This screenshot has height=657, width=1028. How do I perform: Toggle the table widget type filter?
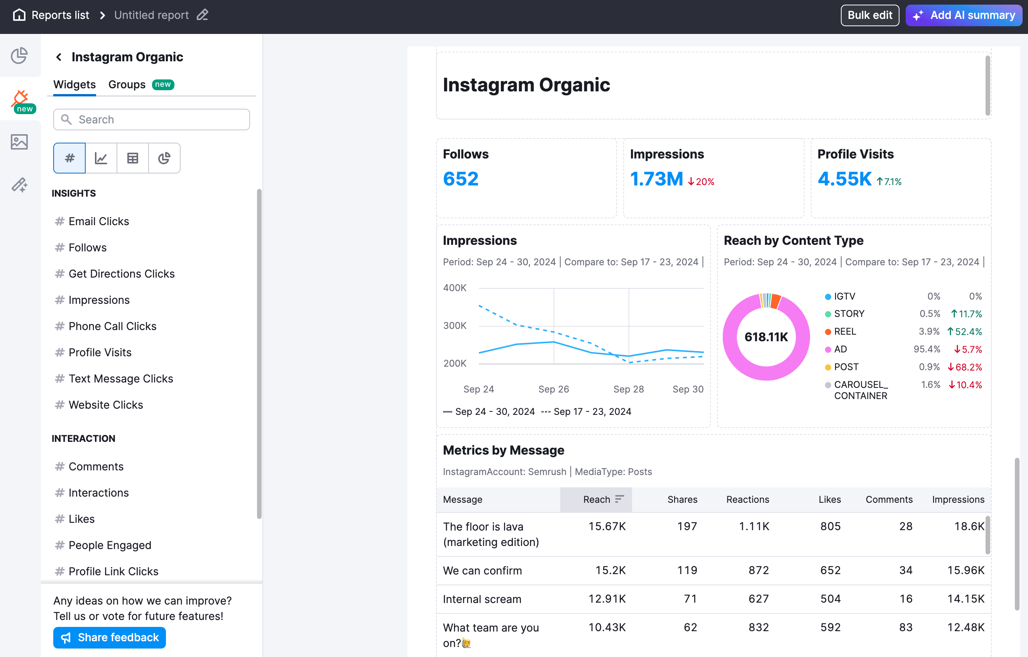(x=132, y=158)
